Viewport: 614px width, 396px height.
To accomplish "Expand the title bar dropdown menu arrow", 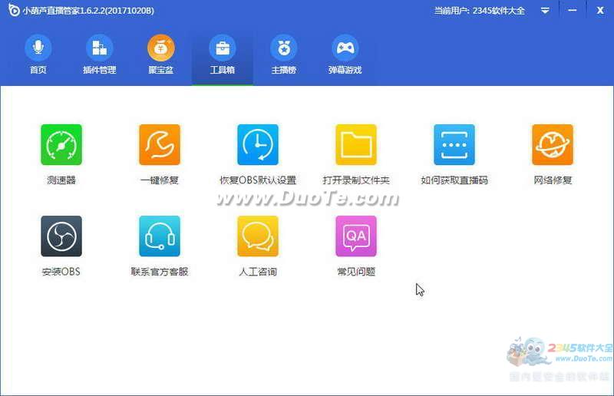I will point(545,11).
